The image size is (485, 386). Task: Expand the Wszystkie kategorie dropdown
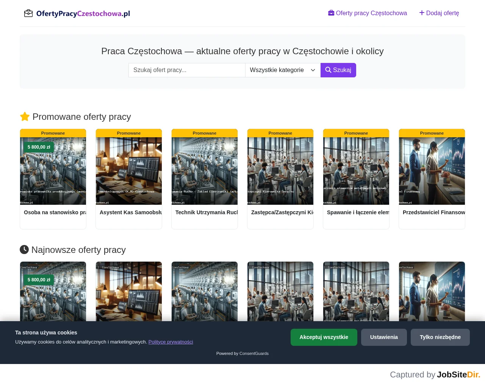(x=283, y=70)
